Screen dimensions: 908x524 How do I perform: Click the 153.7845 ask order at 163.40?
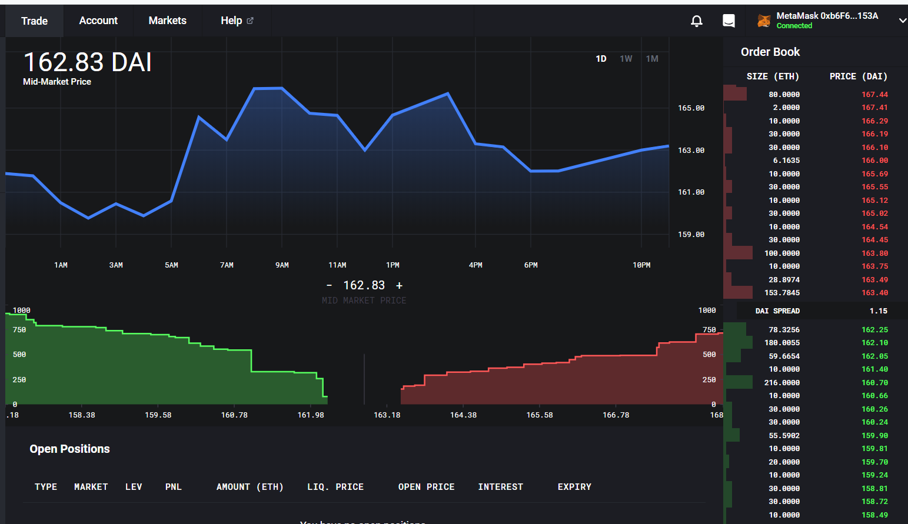point(816,292)
